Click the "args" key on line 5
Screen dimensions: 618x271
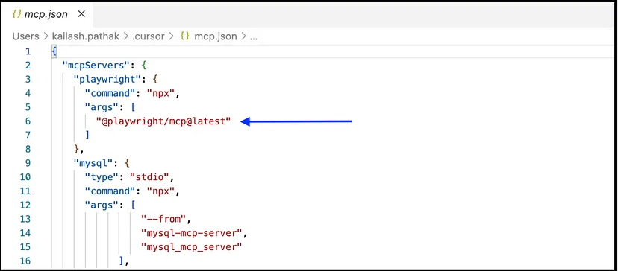pos(102,107)
